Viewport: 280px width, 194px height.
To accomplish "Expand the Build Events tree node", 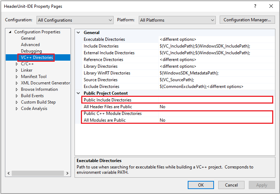I will [17, 96].
